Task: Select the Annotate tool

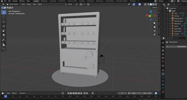Action: coord(4,40)
